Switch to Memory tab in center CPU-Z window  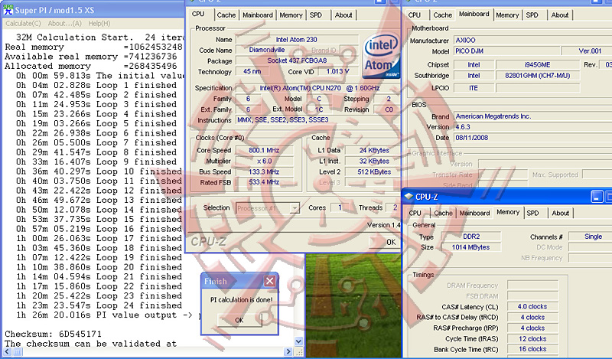pyautogui.click(x=291, y=15)
